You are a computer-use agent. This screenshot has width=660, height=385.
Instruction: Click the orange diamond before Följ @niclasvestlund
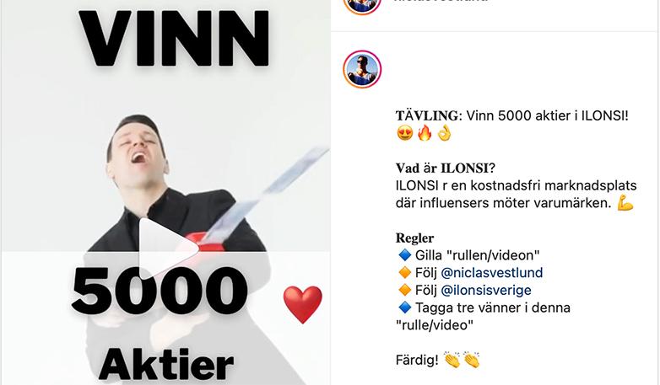pyautogui.click(x=404, y=272)
